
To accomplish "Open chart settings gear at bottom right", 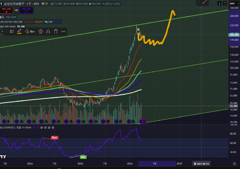I will click(x=234, y=164).
